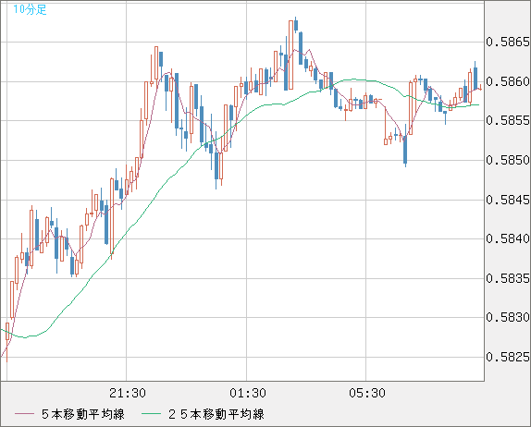
Task: Click the 0.5845 price axis label
Action: click(x=508, y=200)
